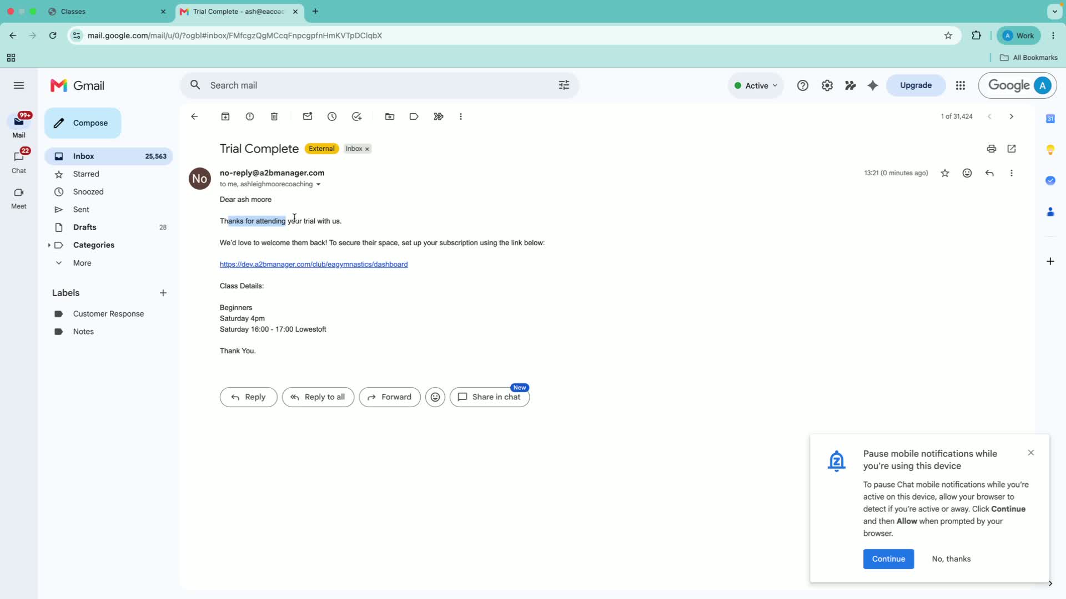The width and height of the screenshot is (1066, 599).
Task: Switch to the Classes browser tab
Action: click(x=107, y=11)
